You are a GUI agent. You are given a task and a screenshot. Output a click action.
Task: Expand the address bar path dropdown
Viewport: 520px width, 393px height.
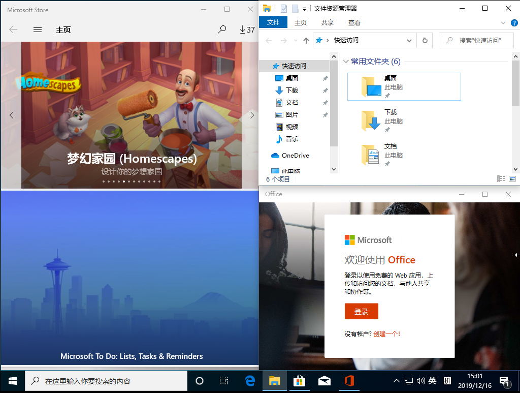pos(409,40)
